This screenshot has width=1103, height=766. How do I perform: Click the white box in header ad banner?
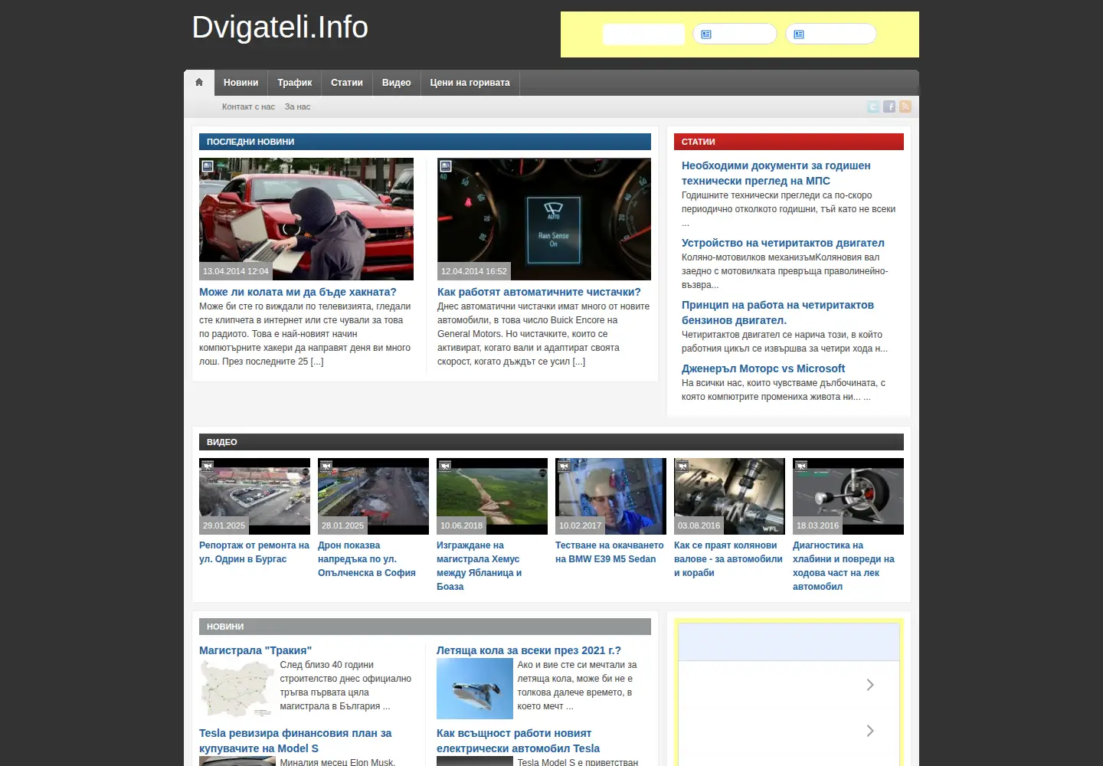[x=643, y=34]
